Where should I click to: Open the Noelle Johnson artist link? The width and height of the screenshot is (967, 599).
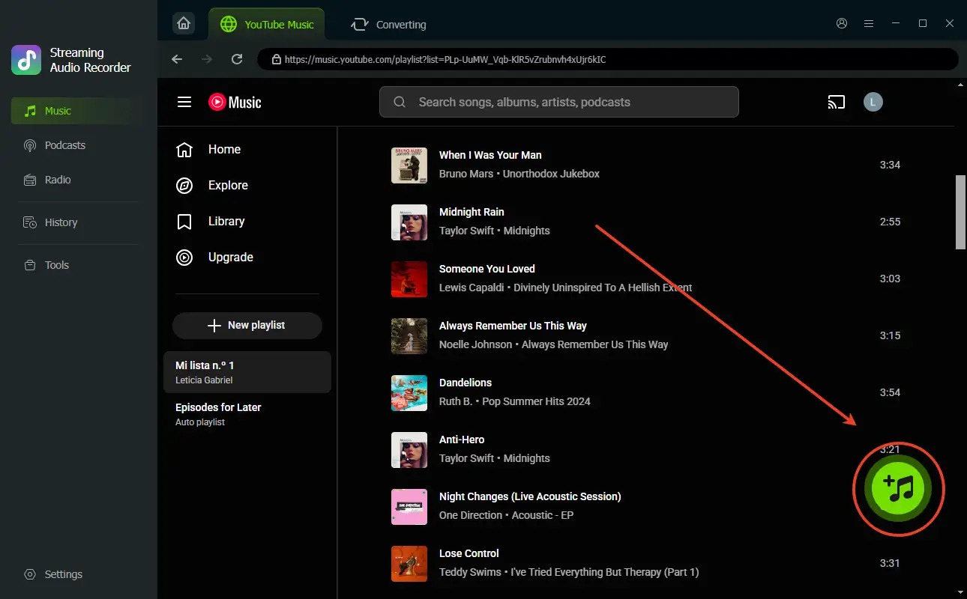[476, 344]
